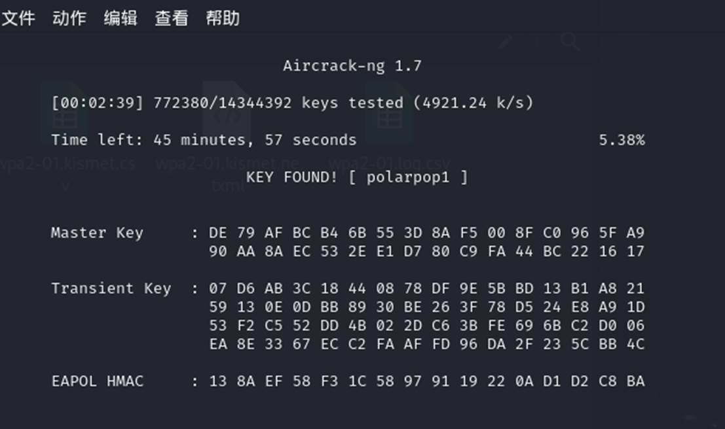Image resolution: width=725 pixels, height=429 pixels.
Task: Click the Transient Key label
Action: [96, 288]
